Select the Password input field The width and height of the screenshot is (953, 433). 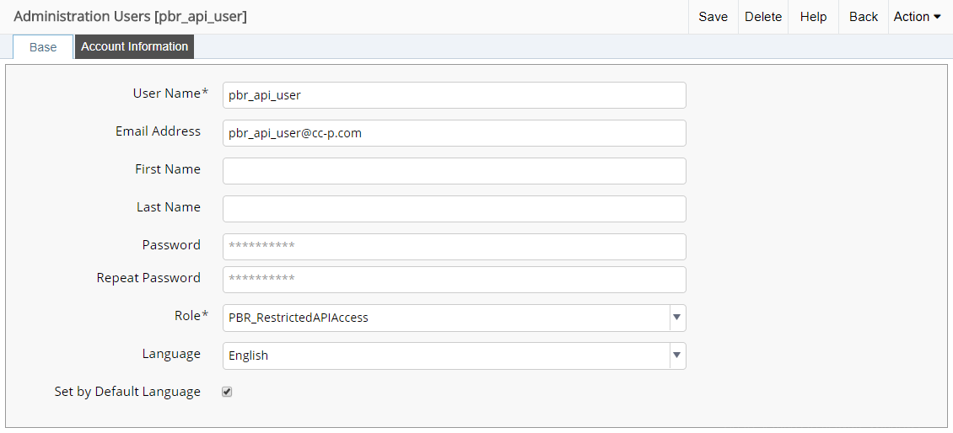[x=454, y=247]
